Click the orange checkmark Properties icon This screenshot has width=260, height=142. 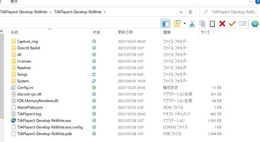pyautogui.click(x=232, y=24)
